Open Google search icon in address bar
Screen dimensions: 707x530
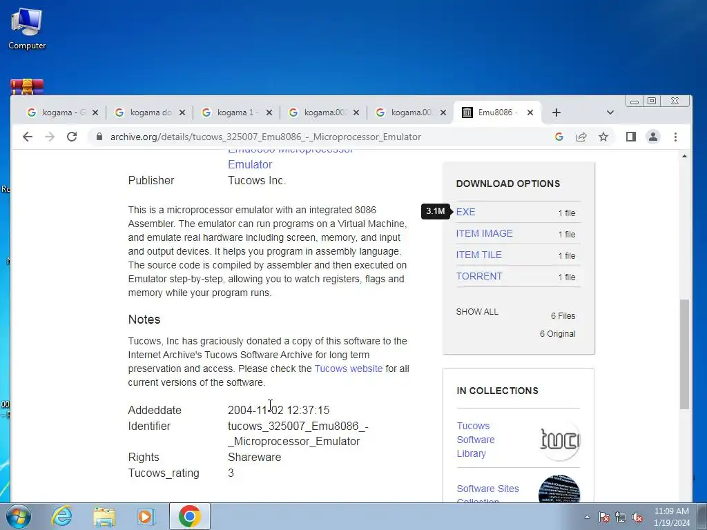click(559, 137)
